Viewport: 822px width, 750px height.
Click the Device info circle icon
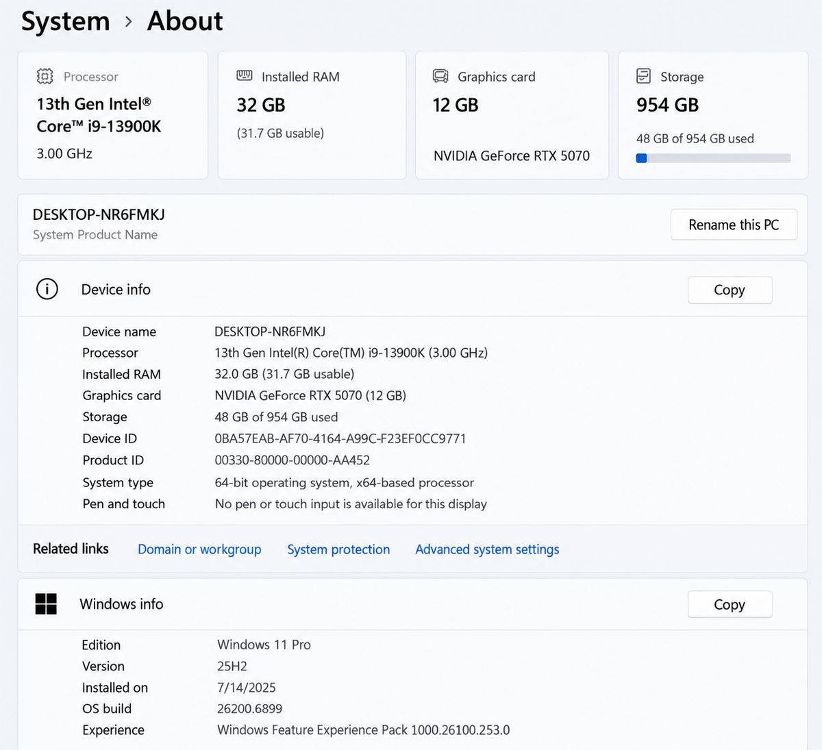47,289
